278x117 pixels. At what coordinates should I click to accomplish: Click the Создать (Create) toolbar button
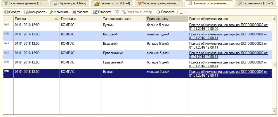[13, 12]
